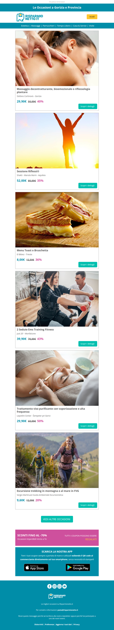Open the email envelope icon
Image resolution: width=114 pixels, height=630 pixels.
pyautogui.click(x=65, y=586)
